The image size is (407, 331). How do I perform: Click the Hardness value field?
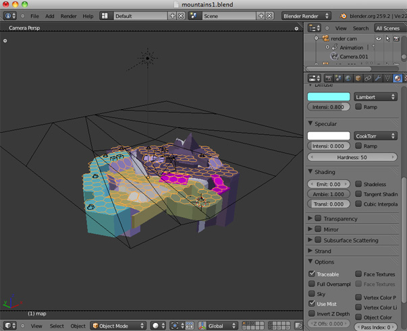(x=352, y=157)
